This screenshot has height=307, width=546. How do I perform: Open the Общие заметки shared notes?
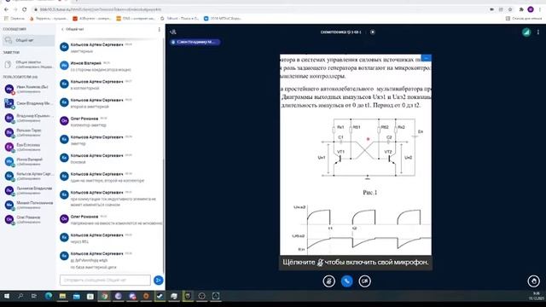(28, 65)
